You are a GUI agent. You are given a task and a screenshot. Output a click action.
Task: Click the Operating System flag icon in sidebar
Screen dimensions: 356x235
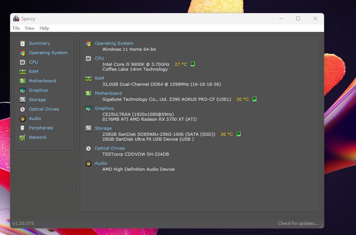point(23,53)
